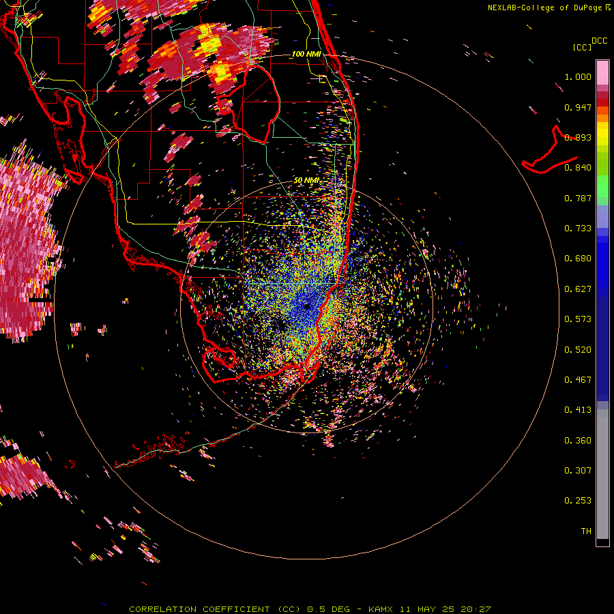Click the NEXLAB-College of DuPage credit text
Screen dimensions: 614x614
(x=549, y=8)
